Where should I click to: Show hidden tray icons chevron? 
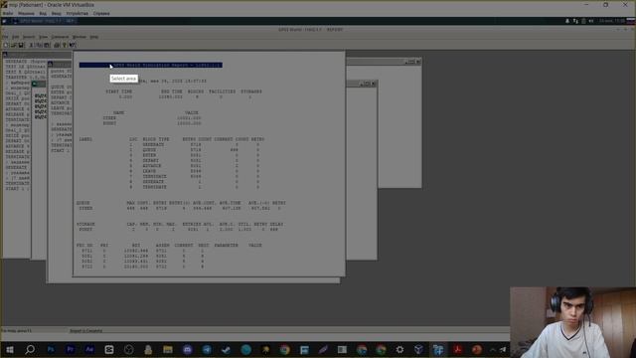pyautogui.click(x=493, y=349)
